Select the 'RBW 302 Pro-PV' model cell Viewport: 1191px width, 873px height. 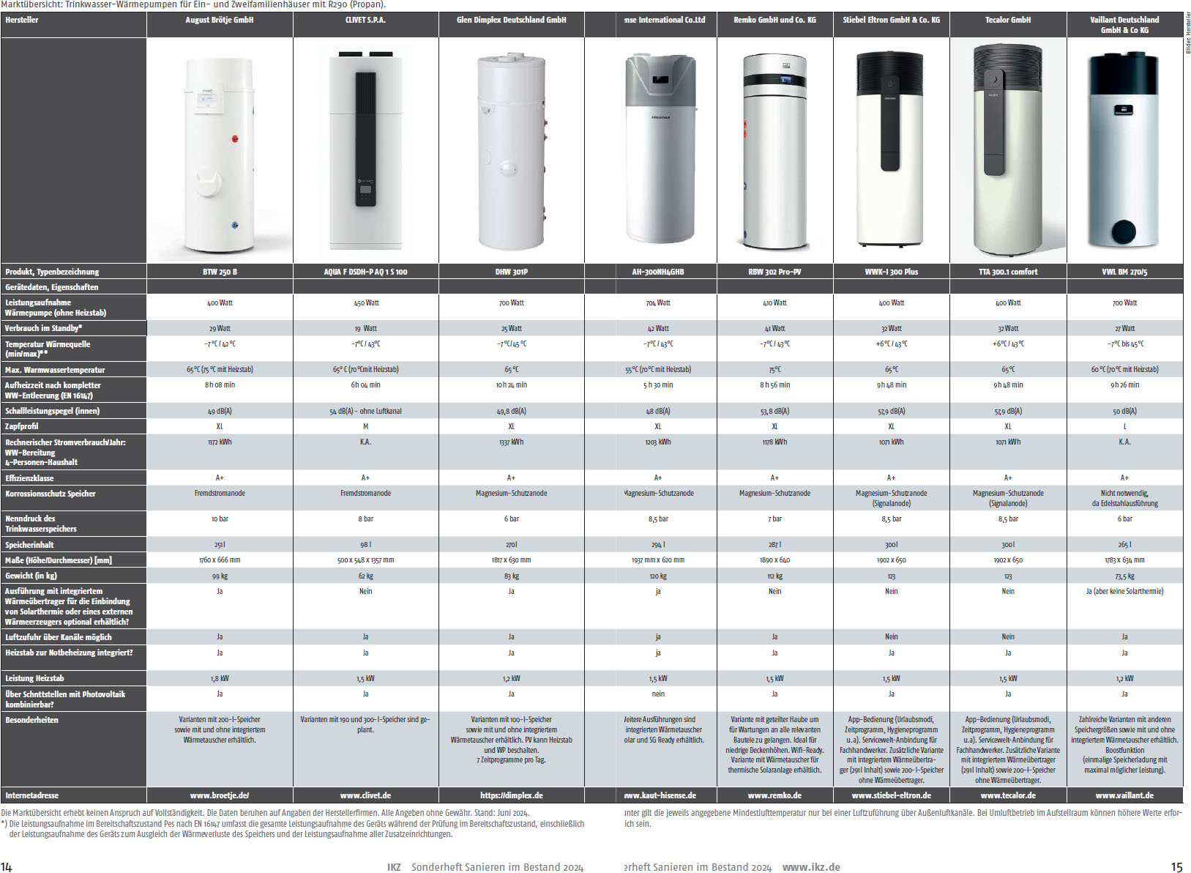774,272
